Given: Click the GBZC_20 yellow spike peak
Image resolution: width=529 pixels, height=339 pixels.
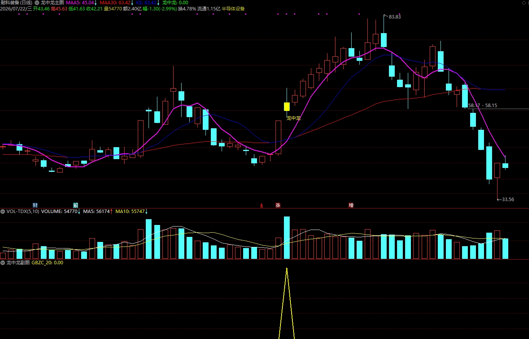Looking at the screenshot, I should coord(287,269).
